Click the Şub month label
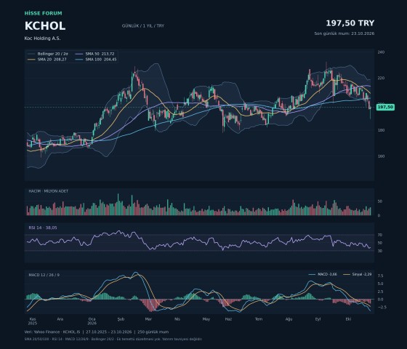Image resolution: width=407 pixels, height=349 pixels. click(x=121, y=319)
